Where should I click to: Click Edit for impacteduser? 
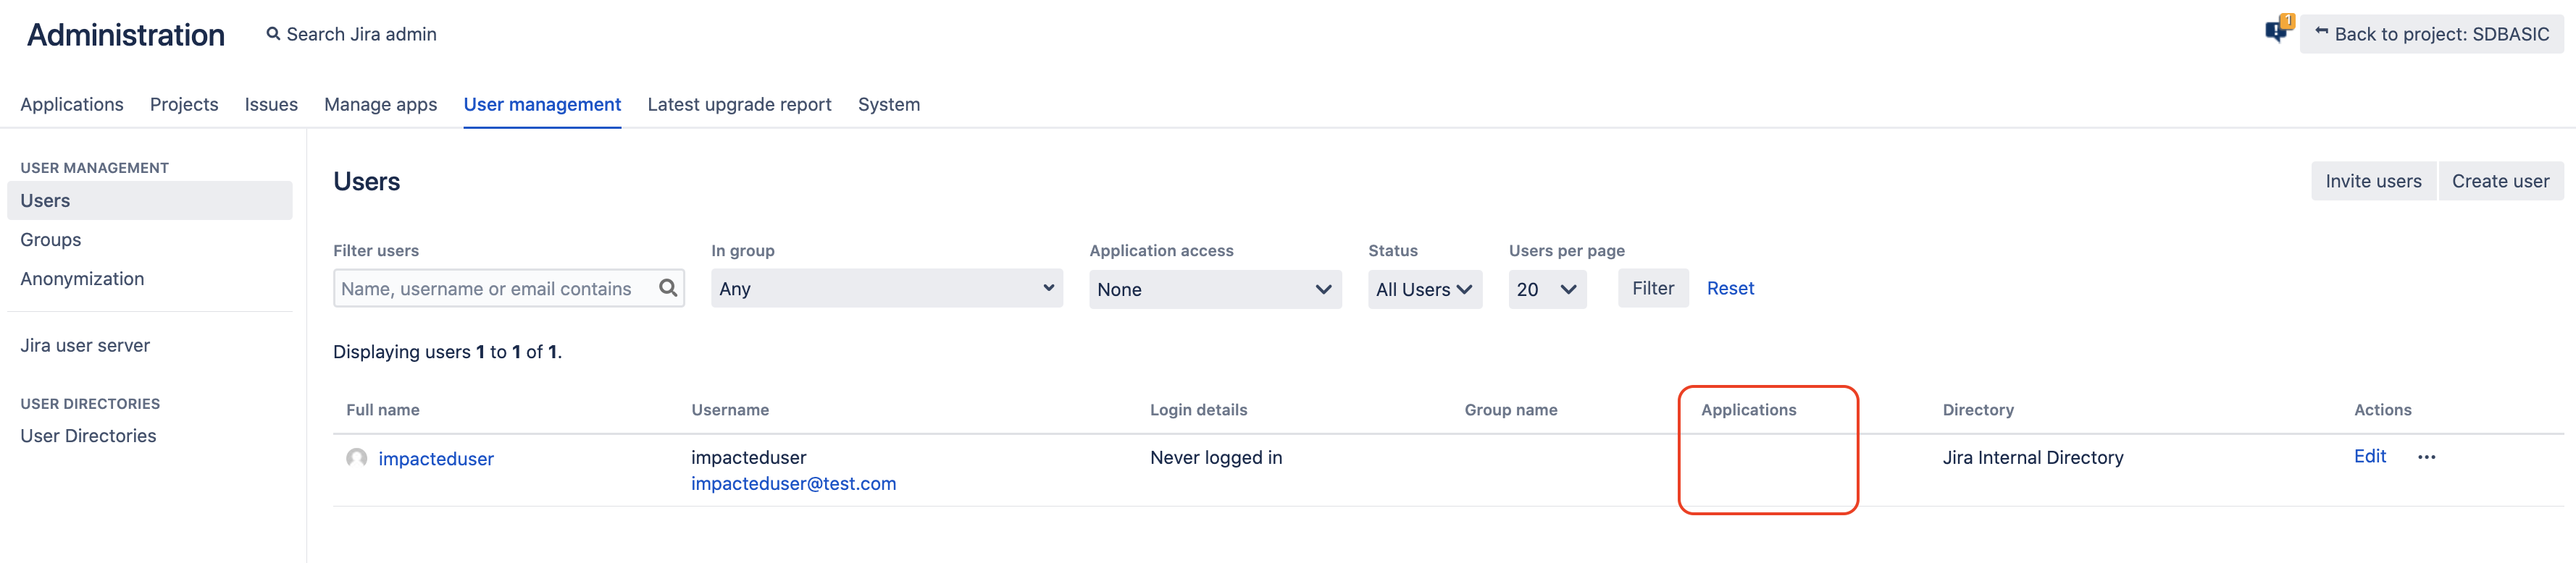coord(2369,456)
